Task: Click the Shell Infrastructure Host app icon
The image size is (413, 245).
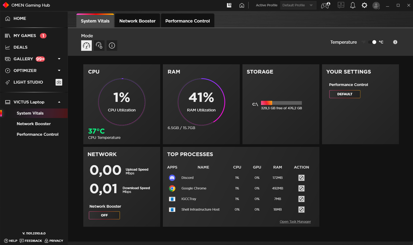Action: point(172,210)
